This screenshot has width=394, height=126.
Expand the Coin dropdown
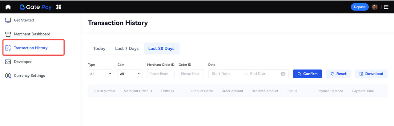130,74
